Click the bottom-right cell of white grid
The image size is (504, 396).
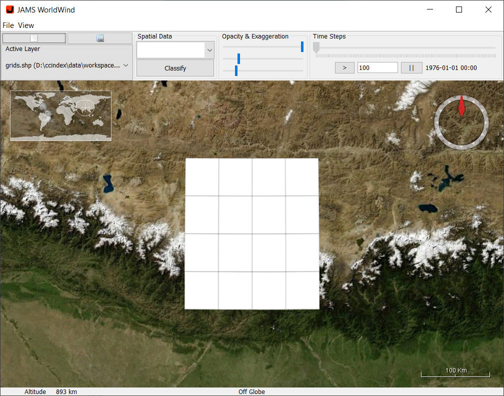coord(302,290)
